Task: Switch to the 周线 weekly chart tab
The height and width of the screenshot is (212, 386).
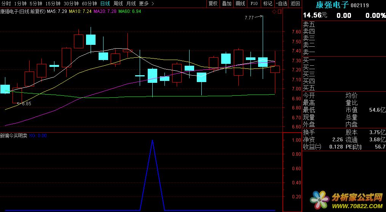Action: (x=118, y=3)
